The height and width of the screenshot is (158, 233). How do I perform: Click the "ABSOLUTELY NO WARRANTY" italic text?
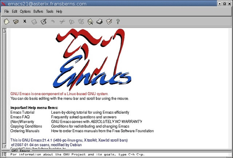[x=116, y=122]
